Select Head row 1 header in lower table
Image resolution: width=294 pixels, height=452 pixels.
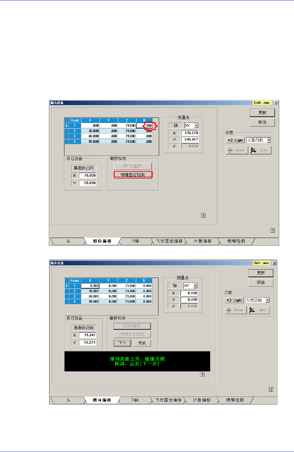click(74, 286)
